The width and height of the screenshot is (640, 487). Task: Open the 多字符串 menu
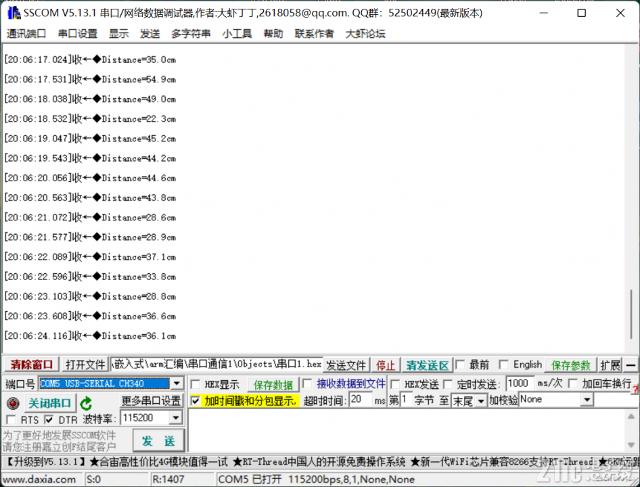tap(191, 33)
